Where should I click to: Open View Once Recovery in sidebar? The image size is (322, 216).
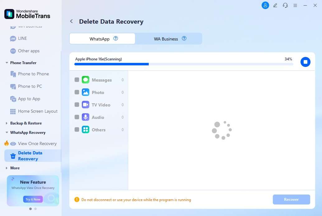point(37,143)
